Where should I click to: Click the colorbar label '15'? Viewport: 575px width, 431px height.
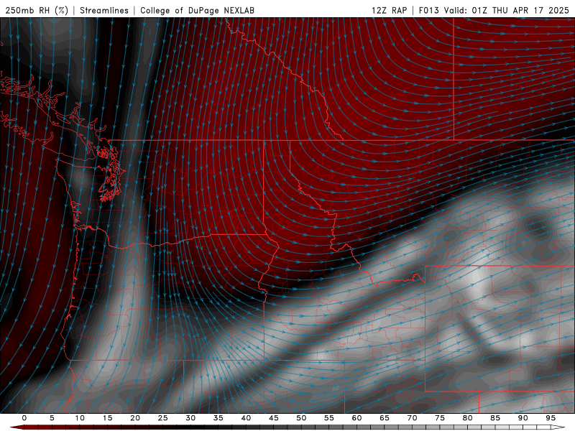[107, 418]
